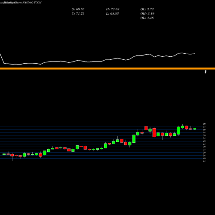Click the 39 price axis label
This screenshot has width=215, height=215.
coord(204,147)
